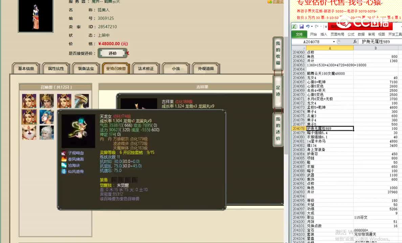Click the 子规啼血 skill icon
Image resolution: width=402 pixels, height=243 pixels.
point(64,153)
